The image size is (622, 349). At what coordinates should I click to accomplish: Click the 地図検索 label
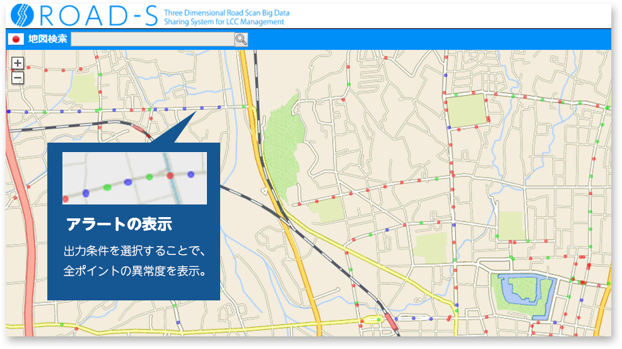[47, 39]
